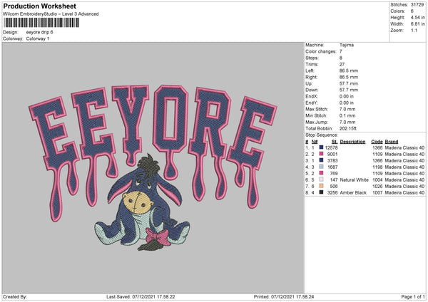Screen dimensions: 428x302
Task: Click the underlined 'St.' column header
Action: 335,142
